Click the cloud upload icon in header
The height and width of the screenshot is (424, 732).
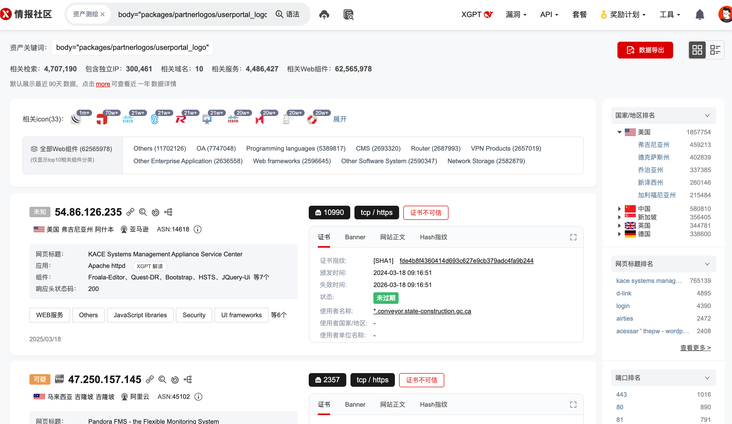tap(324, 14)
